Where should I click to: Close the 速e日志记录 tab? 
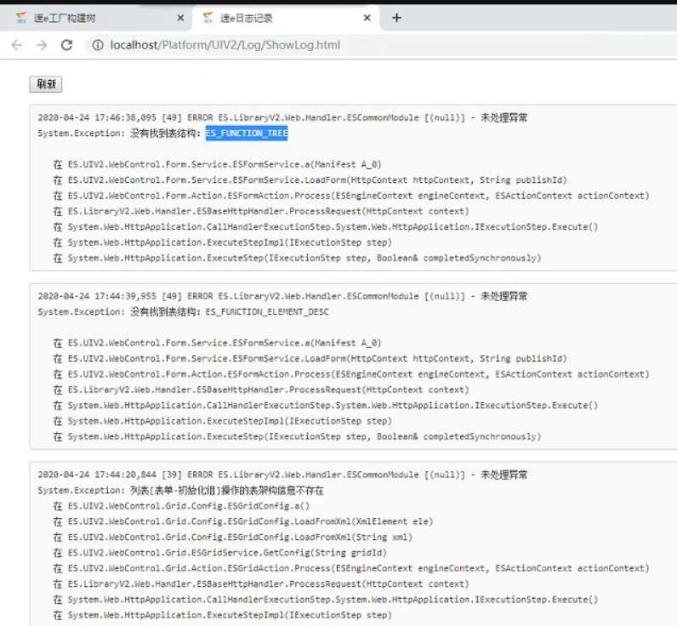pos(367,18)
